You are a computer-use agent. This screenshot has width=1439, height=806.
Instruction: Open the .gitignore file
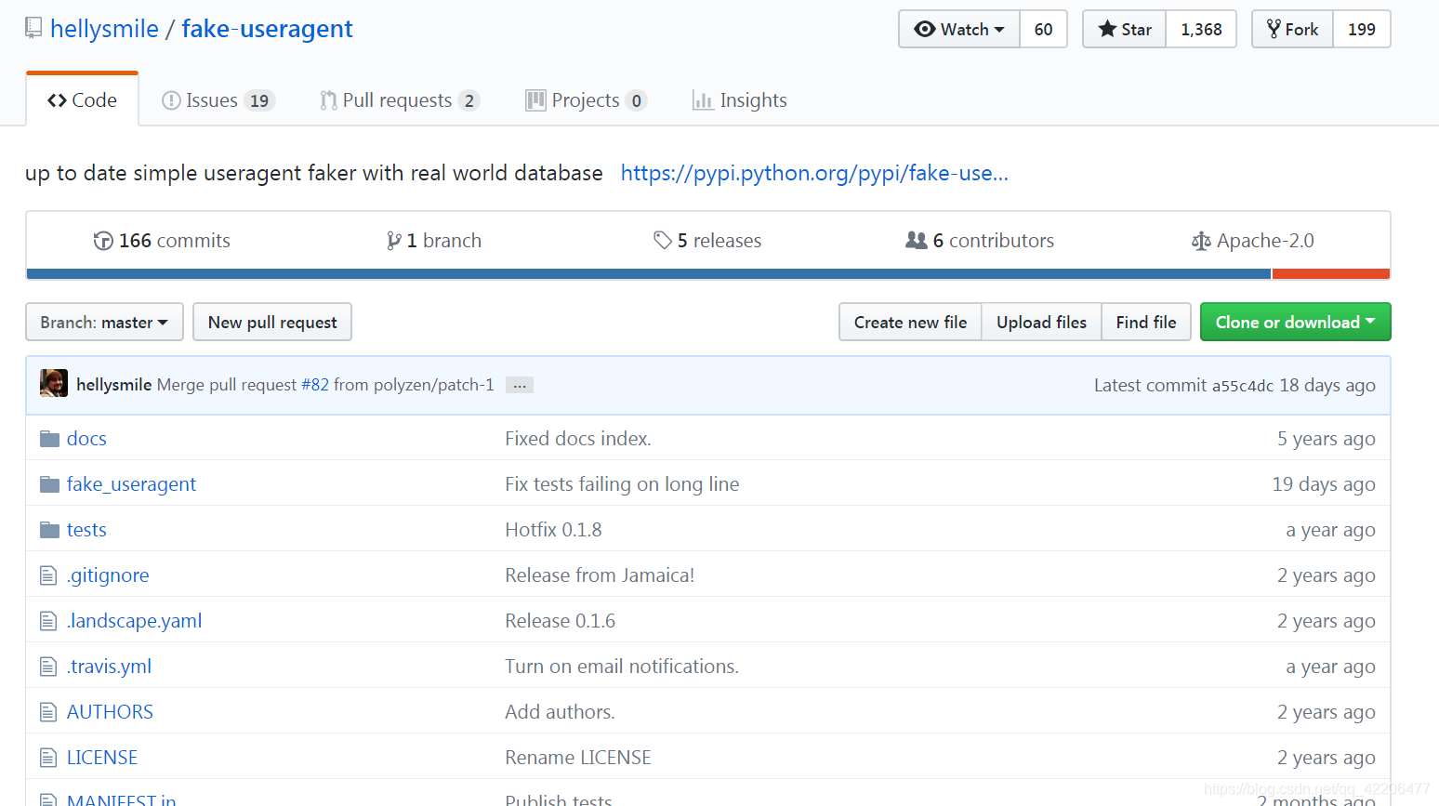[108, 575]
